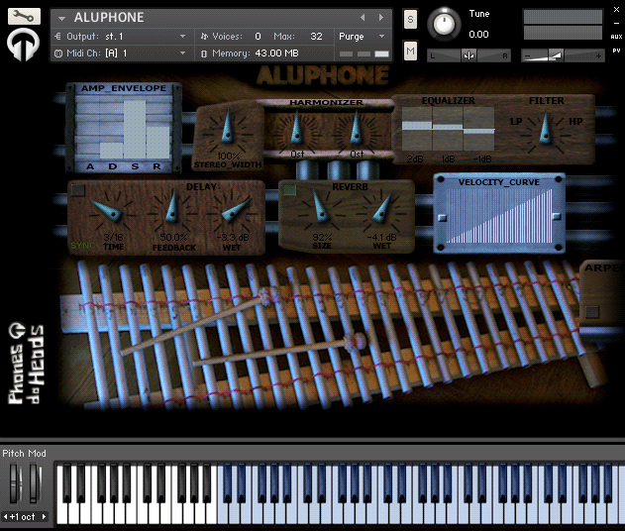The image size is (625, 531).
Task: Click the Pitch wheel
Action: click(x=14, y=482)
